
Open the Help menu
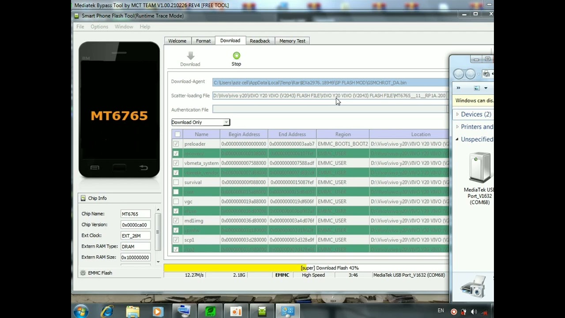pyautogui.click(x=145, y=27)
